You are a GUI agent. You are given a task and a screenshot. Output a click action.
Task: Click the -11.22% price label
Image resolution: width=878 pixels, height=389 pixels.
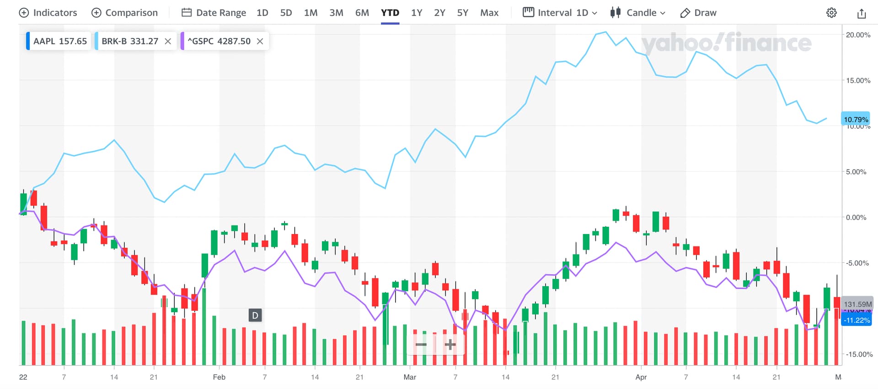click(857, 320)
